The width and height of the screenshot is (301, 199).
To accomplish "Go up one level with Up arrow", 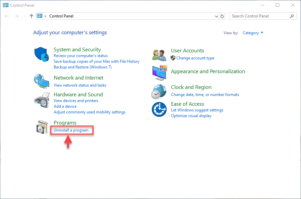I will (x=32, y=16).
